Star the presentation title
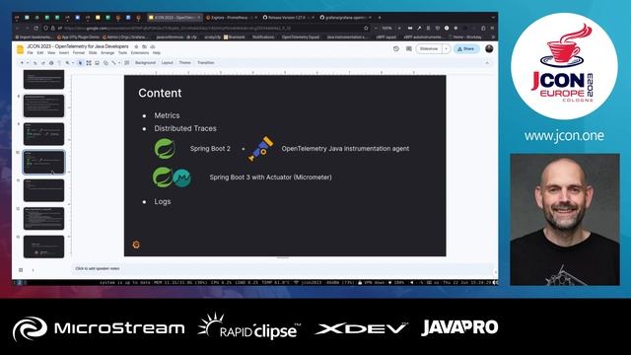The width and height of the screenshot is (631, 355). point(136,46)
